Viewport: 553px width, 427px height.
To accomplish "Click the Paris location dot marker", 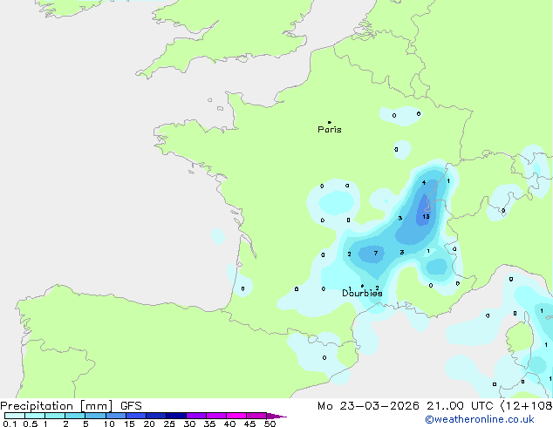I will click(330, 122).
